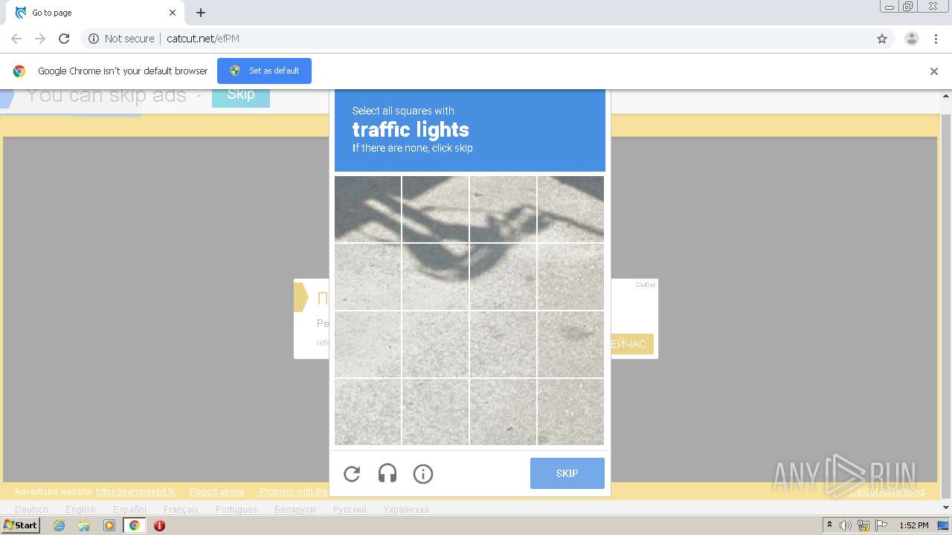952x535 pixels.
Task: Switch language to Español
Action: tap(129, 510)
